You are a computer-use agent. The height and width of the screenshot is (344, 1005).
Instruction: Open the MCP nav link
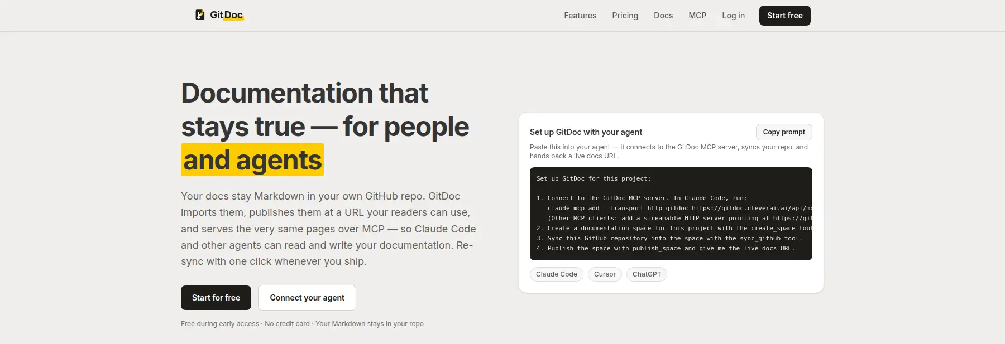[x=697, y=16]
